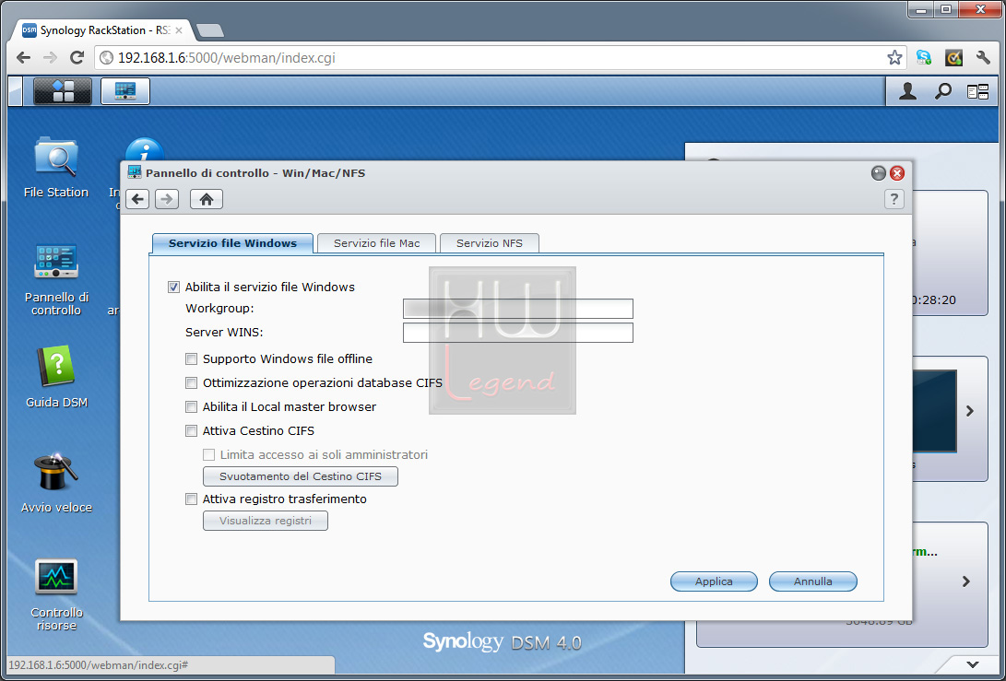Enable Attiva Cestino CIFS checkbox

click(x=191, y=431)
